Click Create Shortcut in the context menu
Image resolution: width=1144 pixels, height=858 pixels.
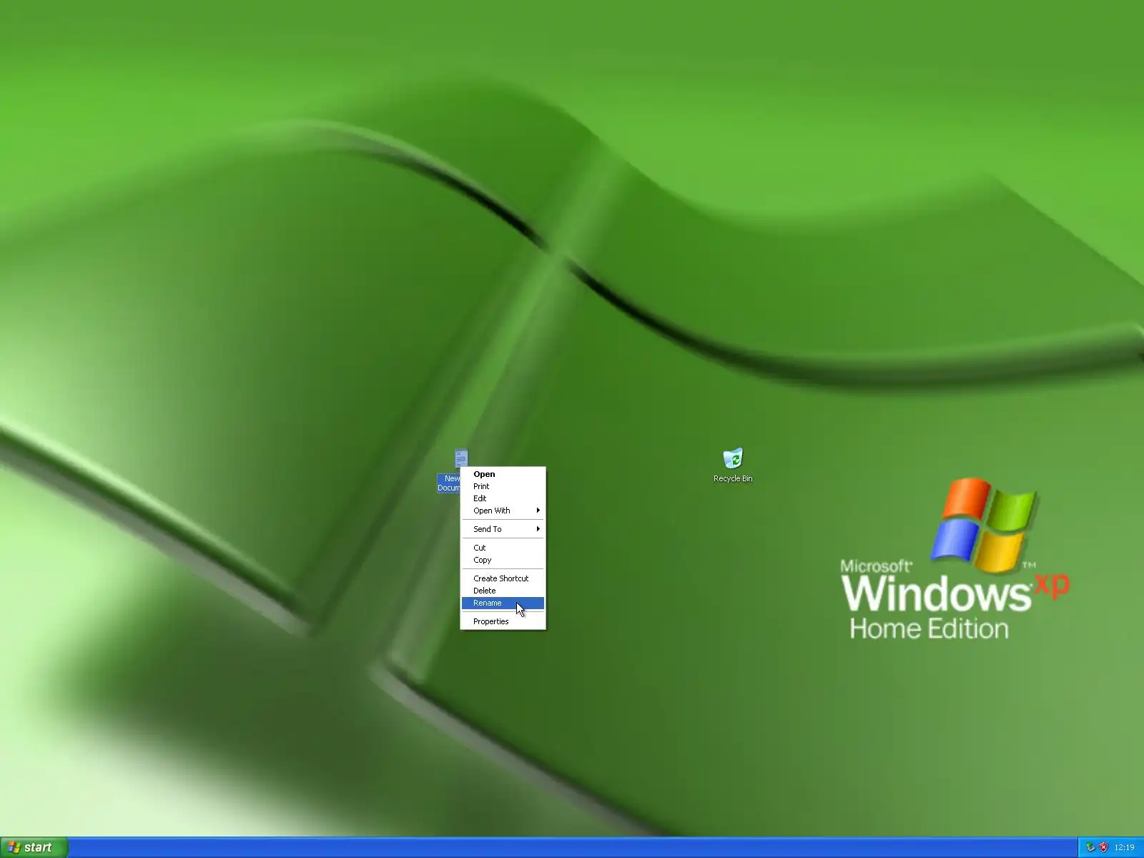coord(503,578)
